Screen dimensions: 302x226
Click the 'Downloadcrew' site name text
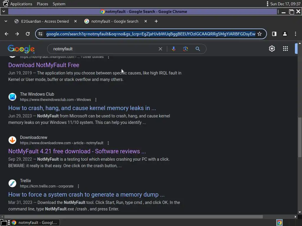34,137
